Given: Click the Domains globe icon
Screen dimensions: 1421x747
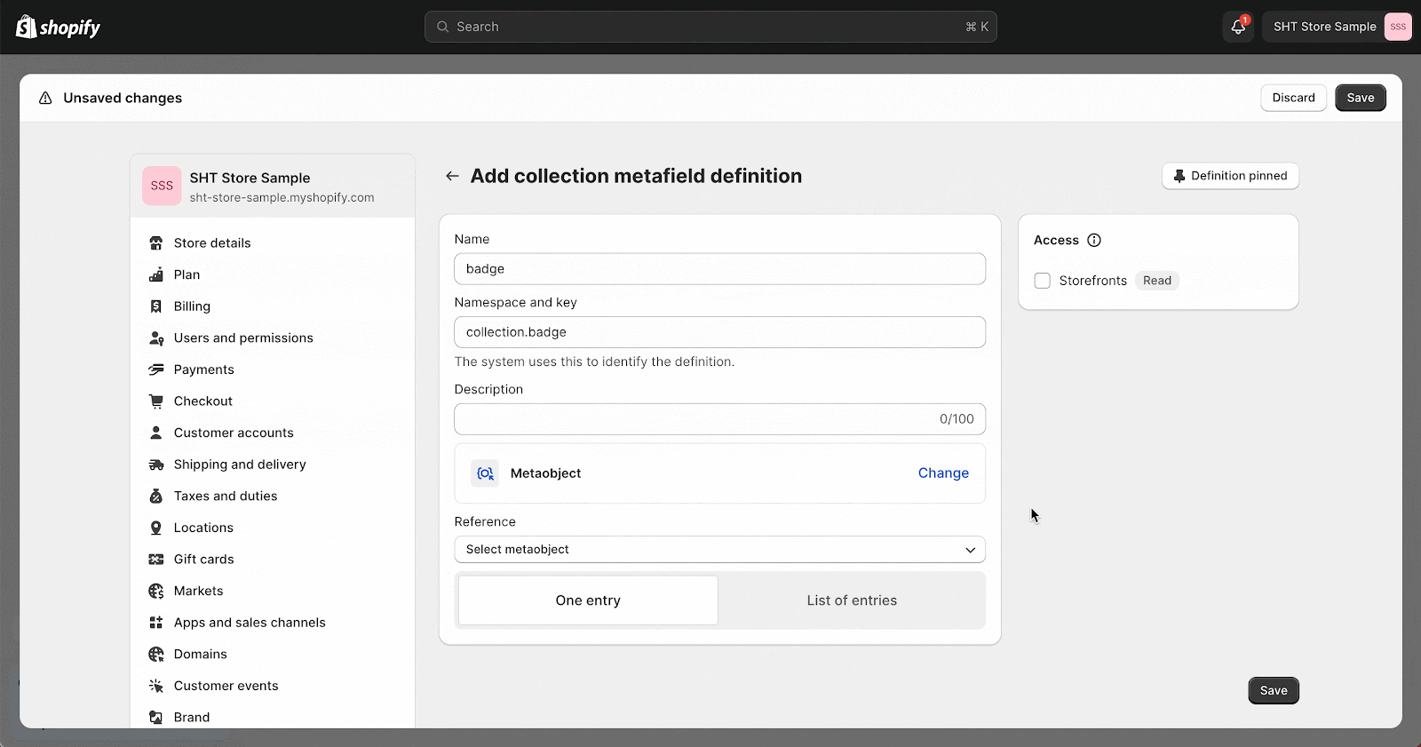Looking at the screenshot, I should point(156,655).
